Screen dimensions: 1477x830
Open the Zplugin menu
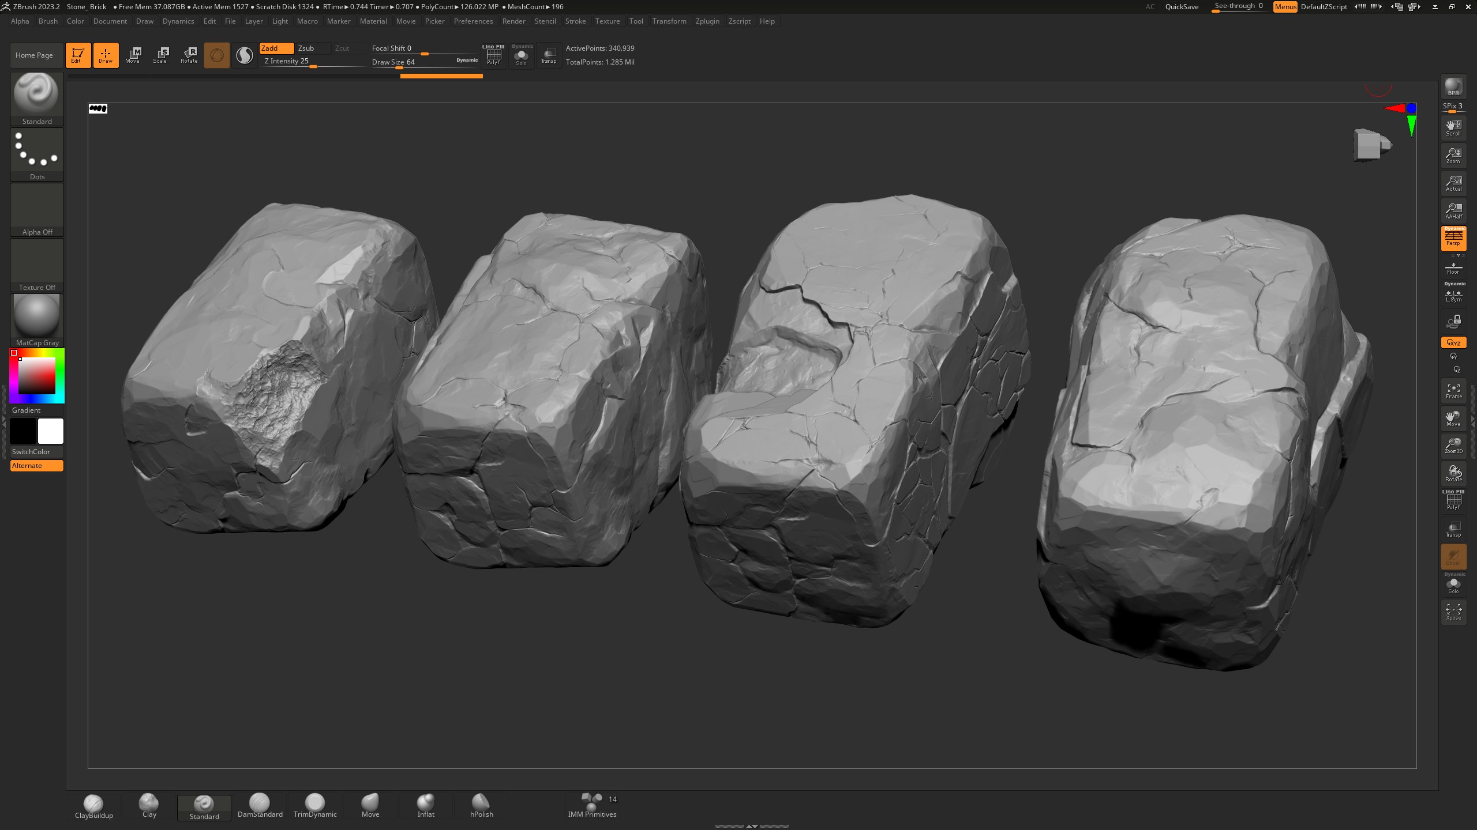pyautogui.click(x=707, y=21)
